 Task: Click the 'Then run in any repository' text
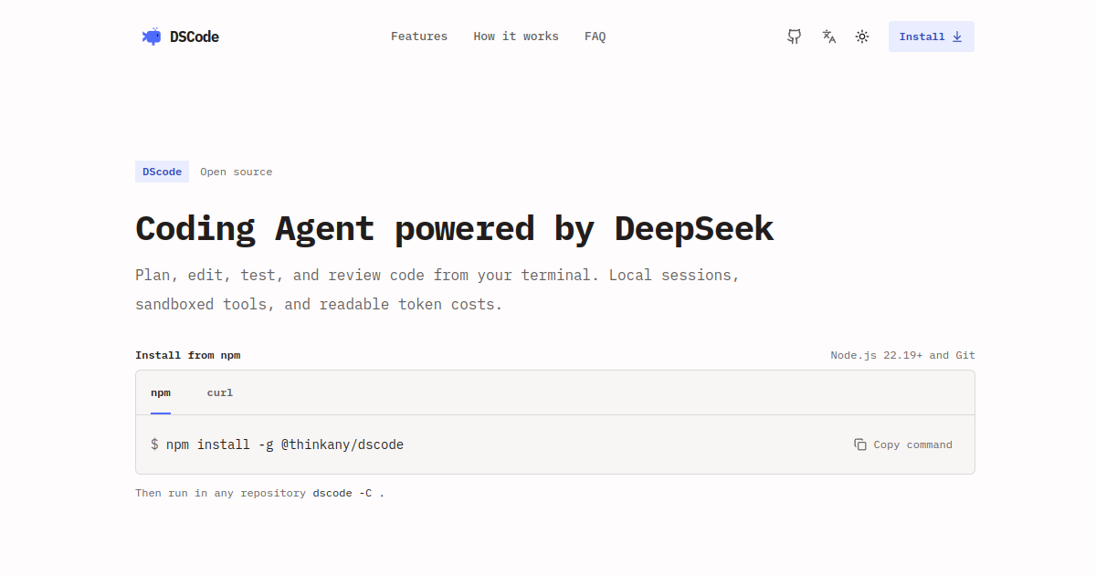(x=220, y=493)
